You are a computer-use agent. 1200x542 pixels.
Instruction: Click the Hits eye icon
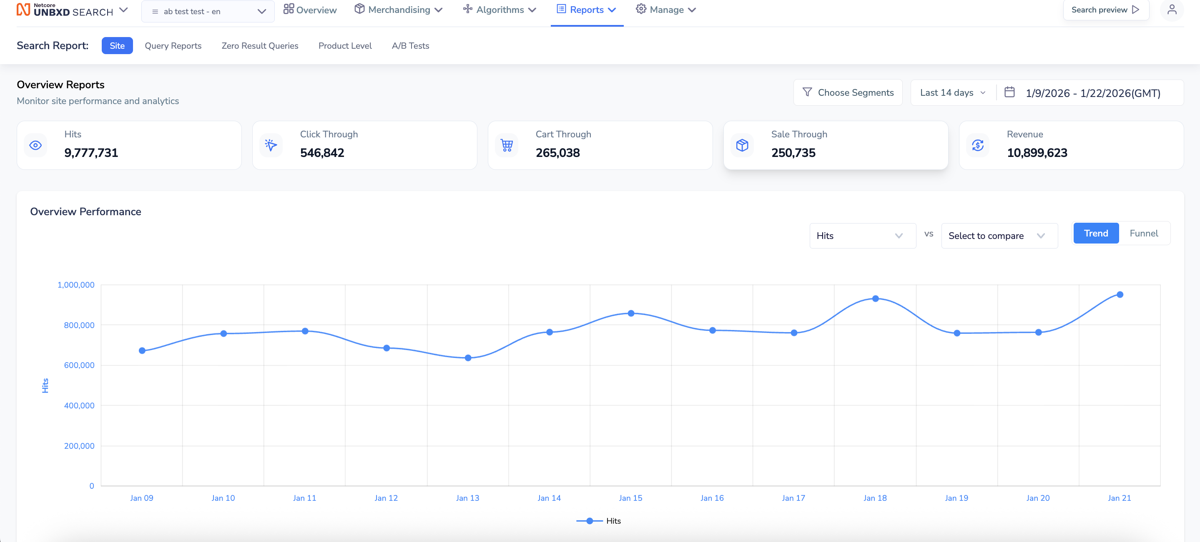coord(35,145)
